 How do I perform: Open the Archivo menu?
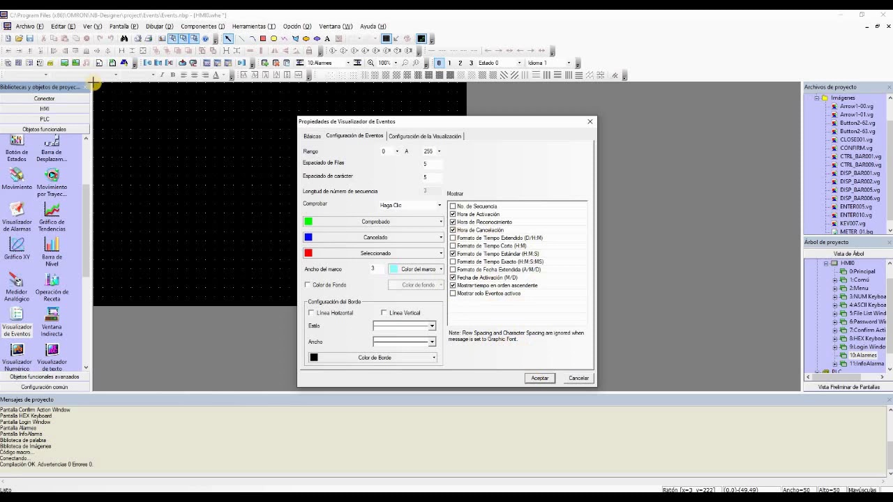click(x=30, y=26)
